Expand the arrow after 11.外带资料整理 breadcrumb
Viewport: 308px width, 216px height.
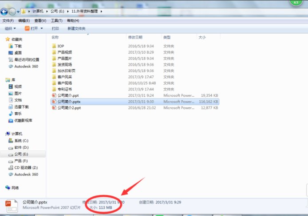(101, 12)
